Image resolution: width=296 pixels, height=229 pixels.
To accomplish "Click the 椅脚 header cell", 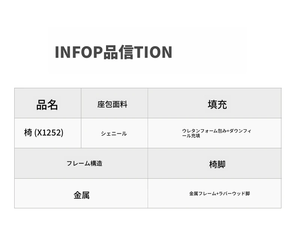I will coord(217,164).
